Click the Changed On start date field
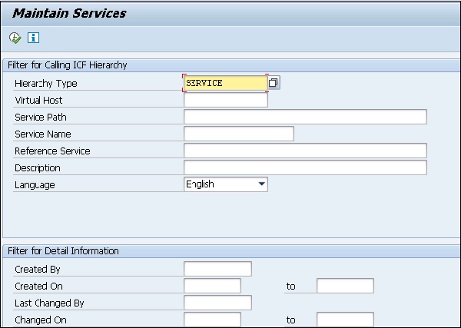The width and height of the screenshot is (461, 328). 212,320
